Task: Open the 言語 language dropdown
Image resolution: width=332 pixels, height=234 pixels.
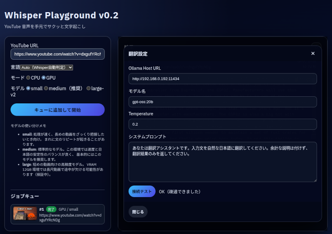Action: coord(46,67)
